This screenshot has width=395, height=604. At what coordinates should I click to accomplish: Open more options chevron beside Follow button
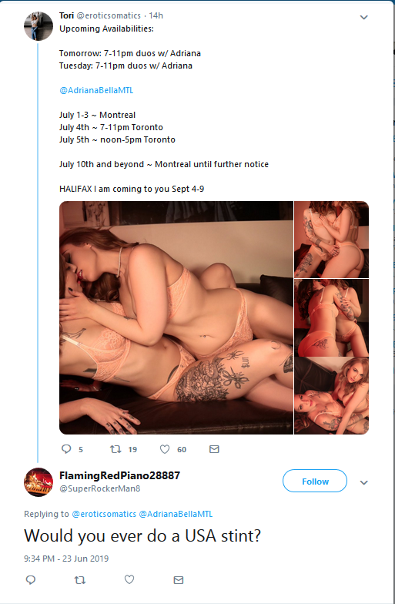(x=363, y=482)
